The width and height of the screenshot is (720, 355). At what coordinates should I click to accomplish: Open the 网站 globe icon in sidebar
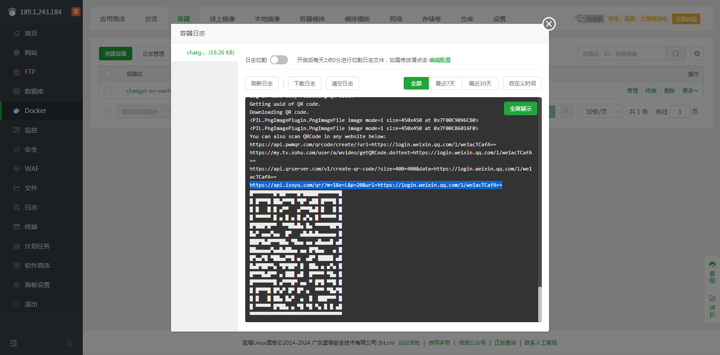click(x=17, y=53)
